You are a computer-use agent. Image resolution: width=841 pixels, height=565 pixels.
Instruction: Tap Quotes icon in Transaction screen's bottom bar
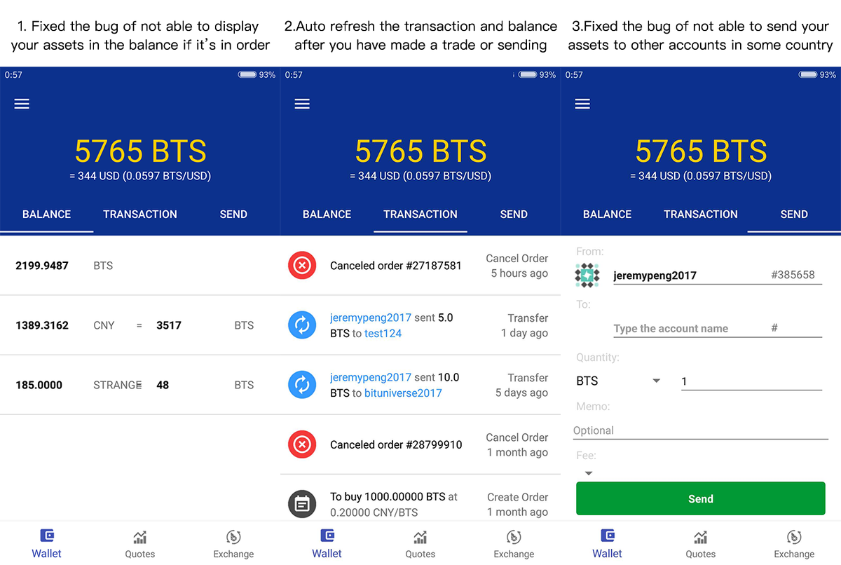tap(420, 538)
